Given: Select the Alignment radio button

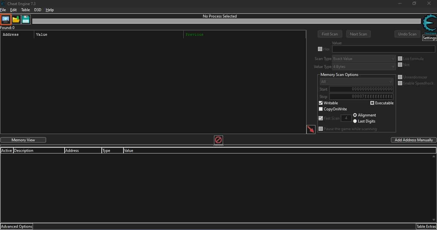Looking at the screenshot, I should coord(355,115).
